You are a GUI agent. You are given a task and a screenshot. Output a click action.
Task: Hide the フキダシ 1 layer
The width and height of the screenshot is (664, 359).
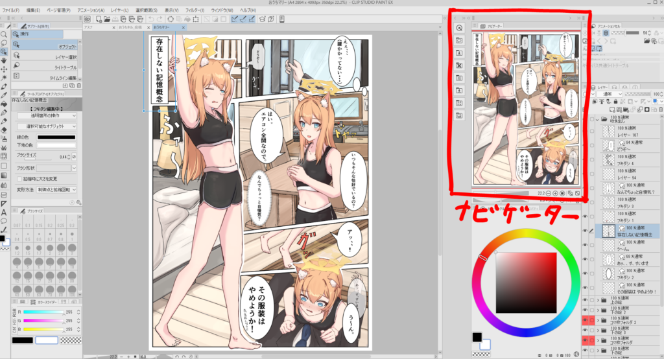coord(586,216)
